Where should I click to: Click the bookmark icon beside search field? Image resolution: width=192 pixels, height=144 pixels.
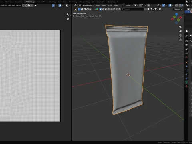(x=148, y=9)
